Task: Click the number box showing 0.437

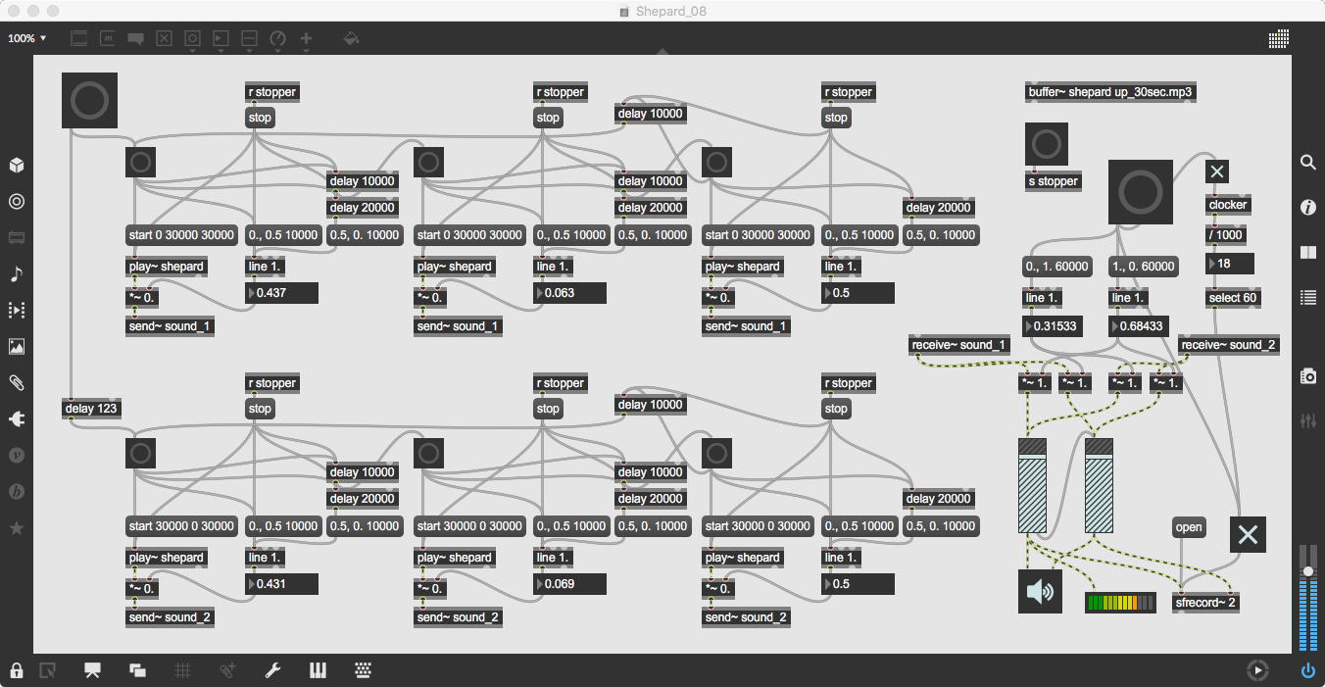Action: tap(282, 292)
